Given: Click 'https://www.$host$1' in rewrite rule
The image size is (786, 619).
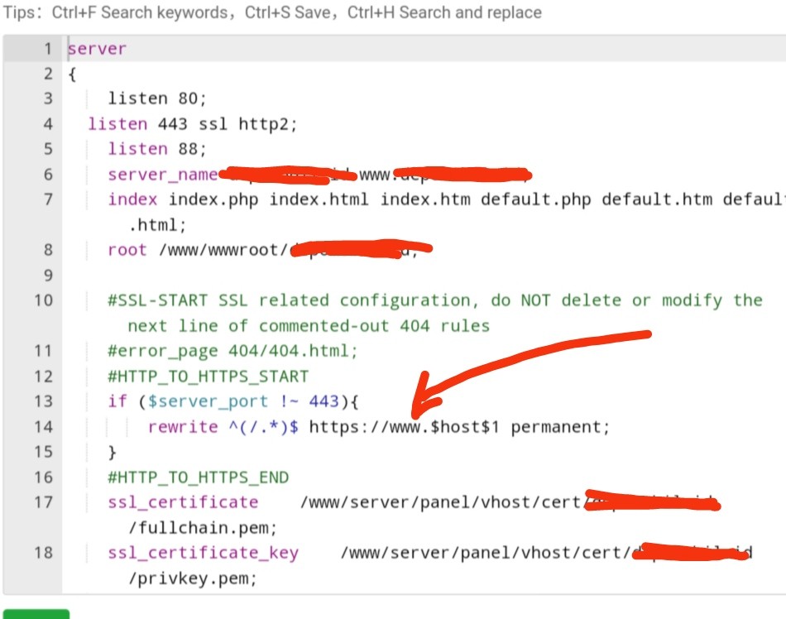Looking at the screenshot, I should 404,427.
